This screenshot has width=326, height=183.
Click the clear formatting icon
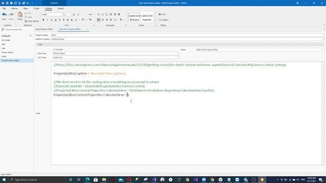click(90, 20)
